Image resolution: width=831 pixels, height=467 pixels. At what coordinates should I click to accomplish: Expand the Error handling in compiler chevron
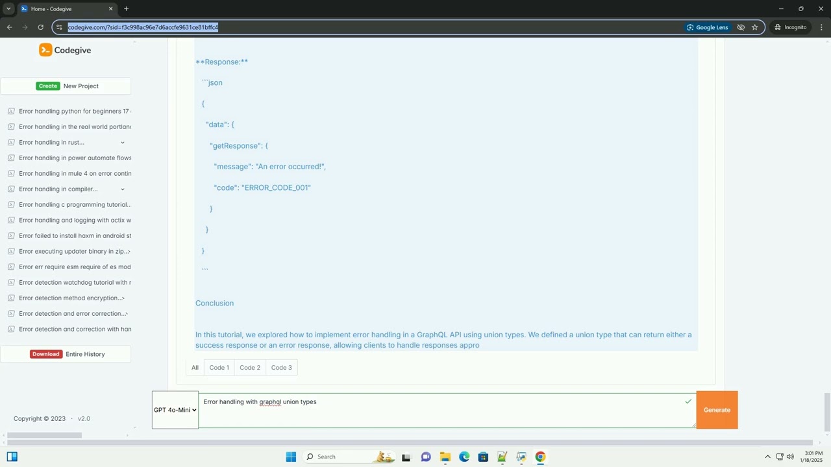[x=122, y=189]
